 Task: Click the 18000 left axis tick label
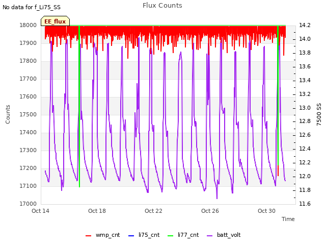coord(28,25)
